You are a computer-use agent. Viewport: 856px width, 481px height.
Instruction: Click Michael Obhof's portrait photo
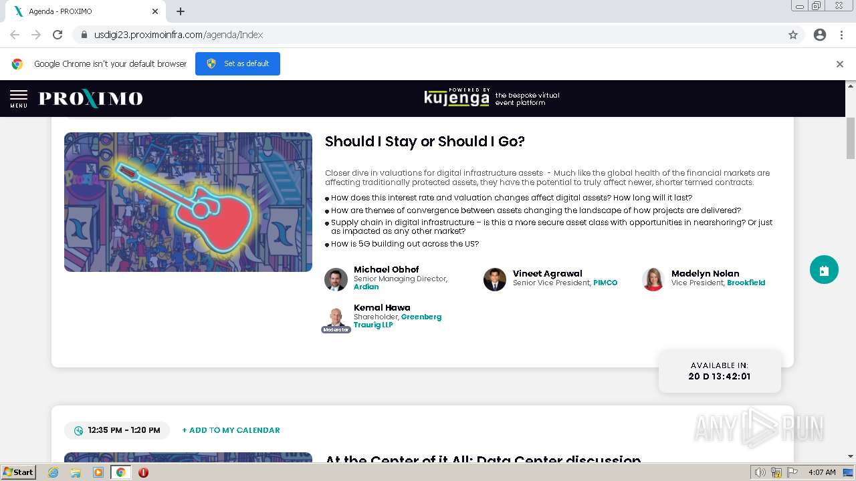click(x=336, y=279)
